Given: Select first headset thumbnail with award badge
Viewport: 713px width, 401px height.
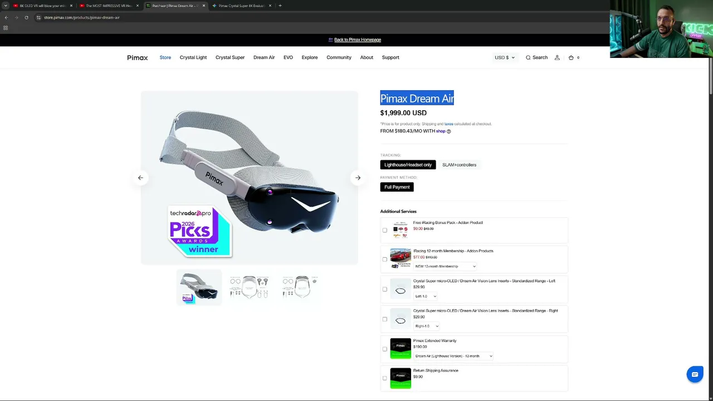Looking at the screenshot, I should pyautogui.click(x=199, y=287).
